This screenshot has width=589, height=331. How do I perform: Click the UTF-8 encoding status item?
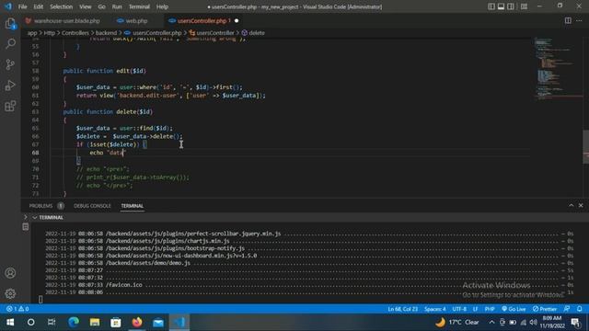459,309
